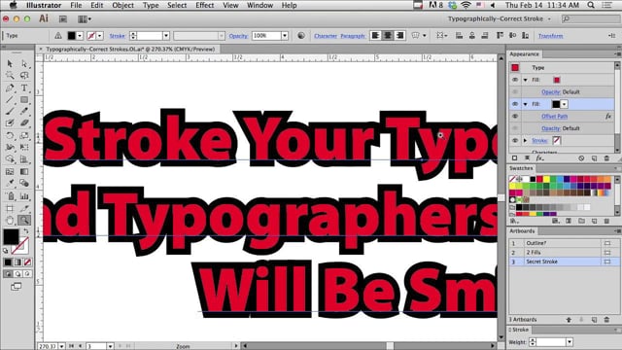Select the Rectangle tool
Viewport: 622px width, 350px height.
pos(24,99)
